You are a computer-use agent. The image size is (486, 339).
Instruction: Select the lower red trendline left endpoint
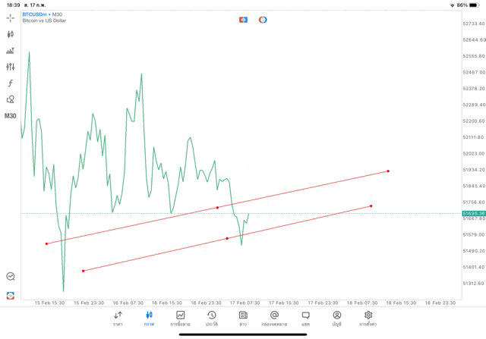(x=83, y=271)
